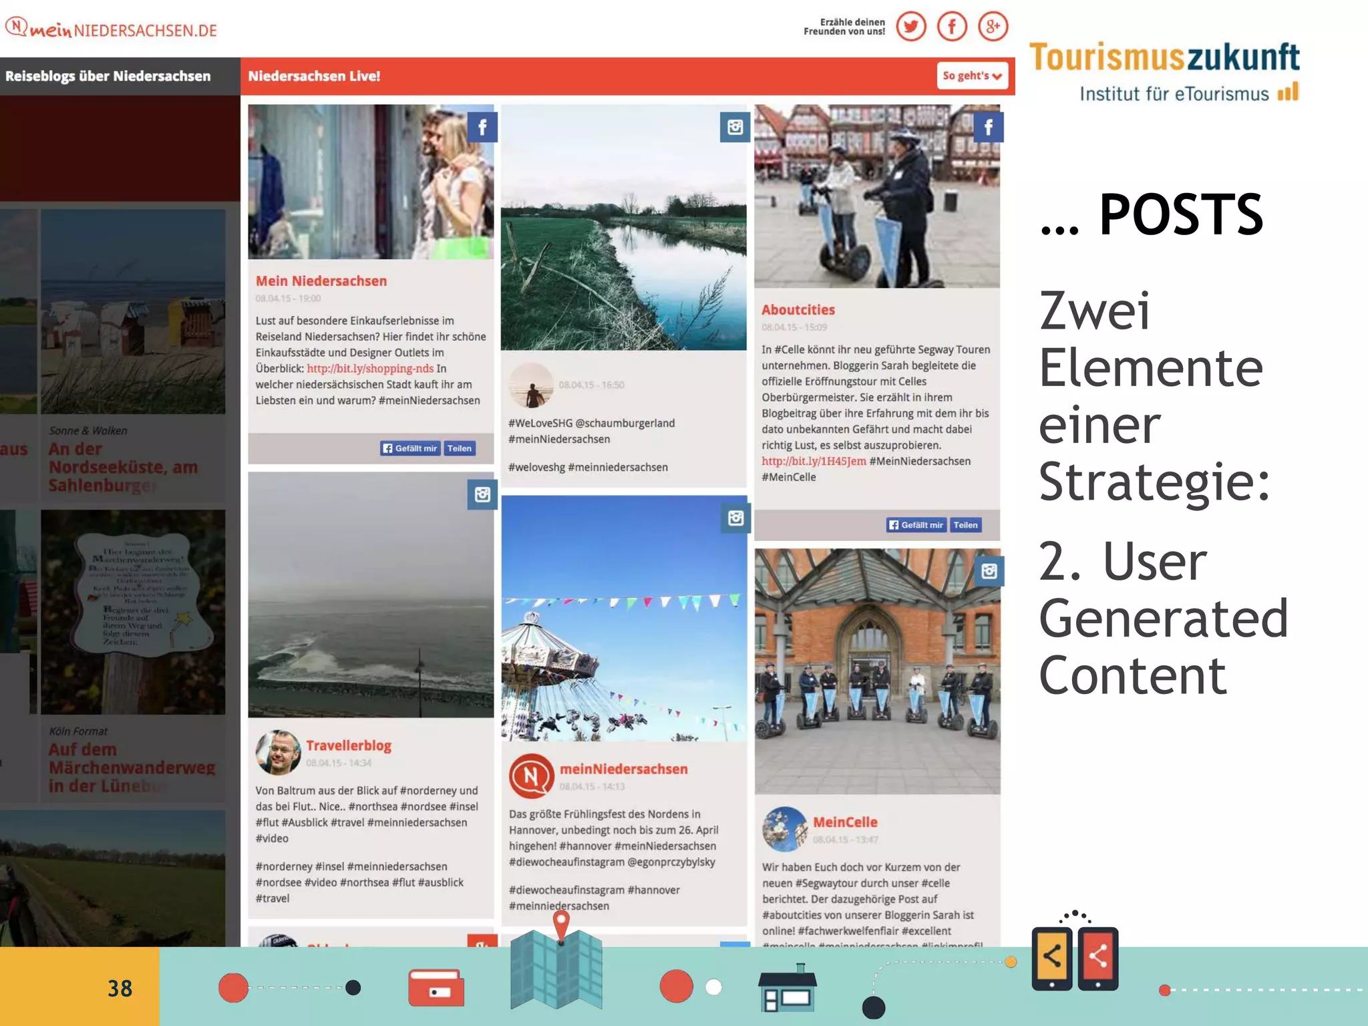Viewport: 1368px width, 1026px height.
Task: Click the #WeLoveSHG @schaumburgerland hashtag text
Action: 592,423
